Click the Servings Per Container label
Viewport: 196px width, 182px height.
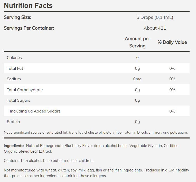pyautogui.click(x=29, y=28)
